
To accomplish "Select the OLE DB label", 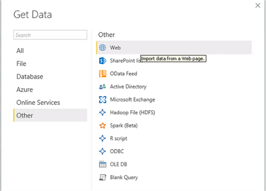I will 118,164.
